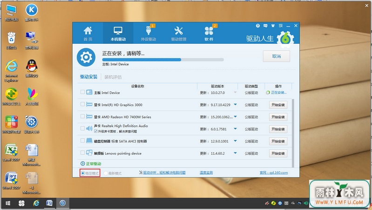Open the 软件 tab
Viewport: 372px width, 210px height.
209,33
